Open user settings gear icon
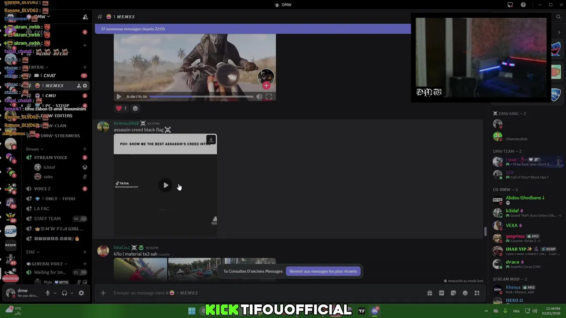Image resolution: width=566 pixels, height=318 pixels. click(x=81, y=293)
